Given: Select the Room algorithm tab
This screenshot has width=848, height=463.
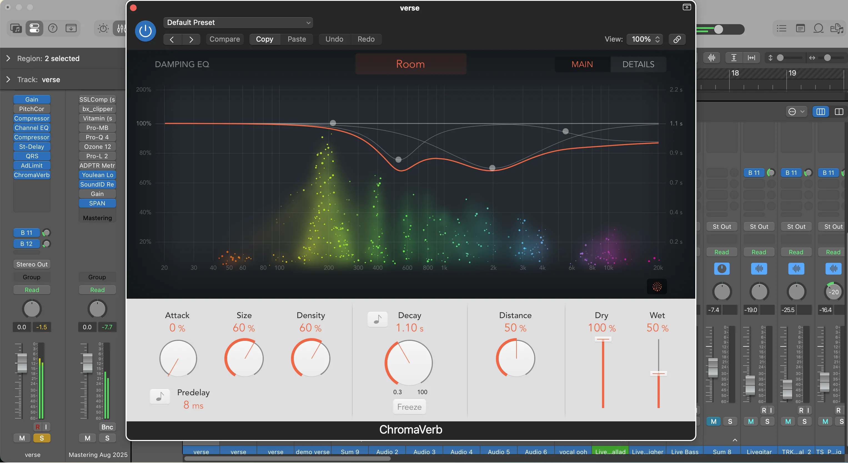Looking at the screenshot, I should click(x=410, y=64).
